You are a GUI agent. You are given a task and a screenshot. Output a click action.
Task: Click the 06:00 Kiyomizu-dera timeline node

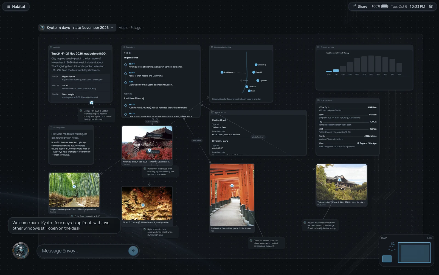point(125,65)
